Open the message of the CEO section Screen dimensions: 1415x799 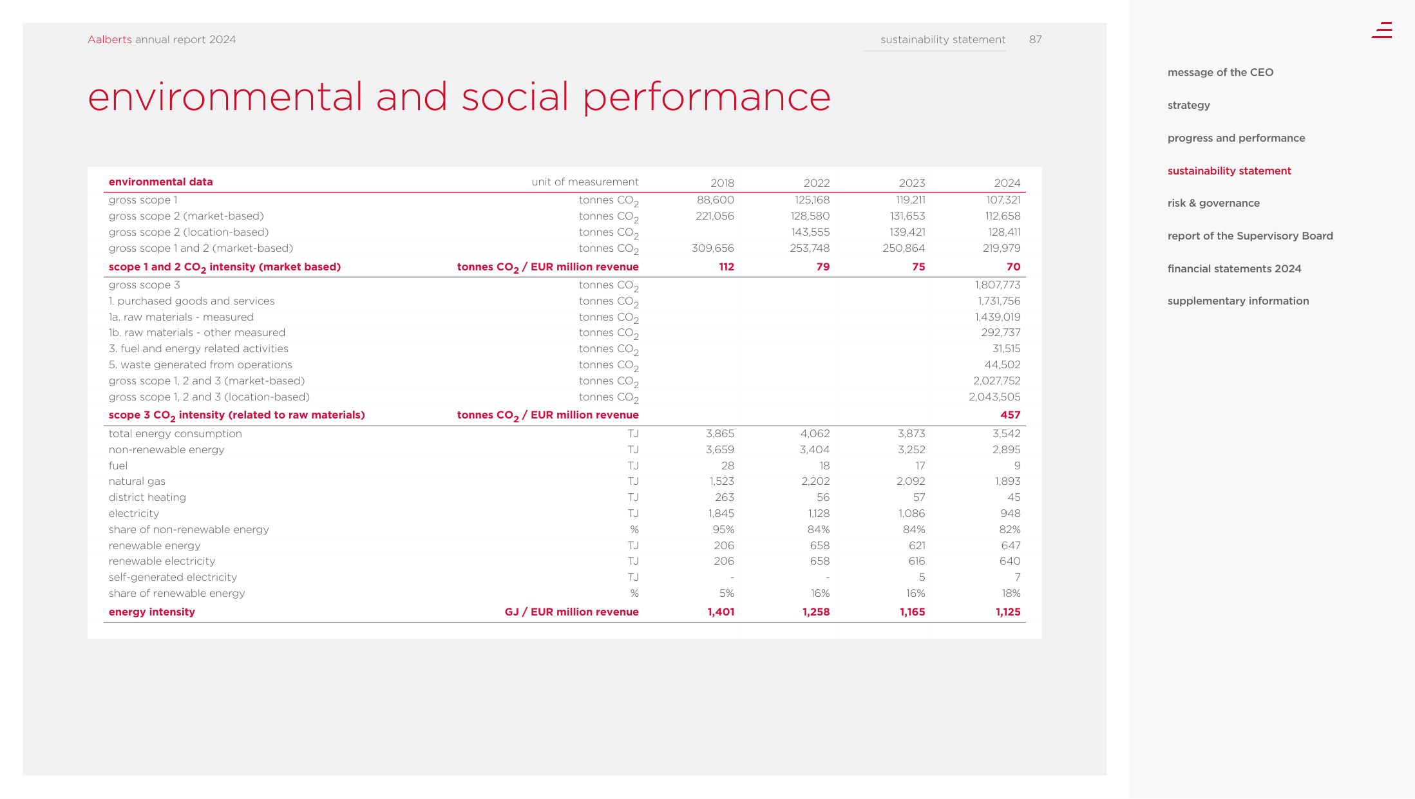click(1220, 72)
